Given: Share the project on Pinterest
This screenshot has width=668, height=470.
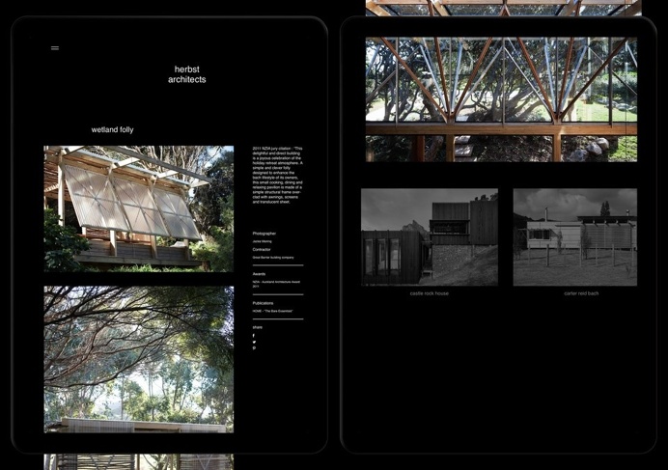Looking at the screenshot, I should point(254,348).
